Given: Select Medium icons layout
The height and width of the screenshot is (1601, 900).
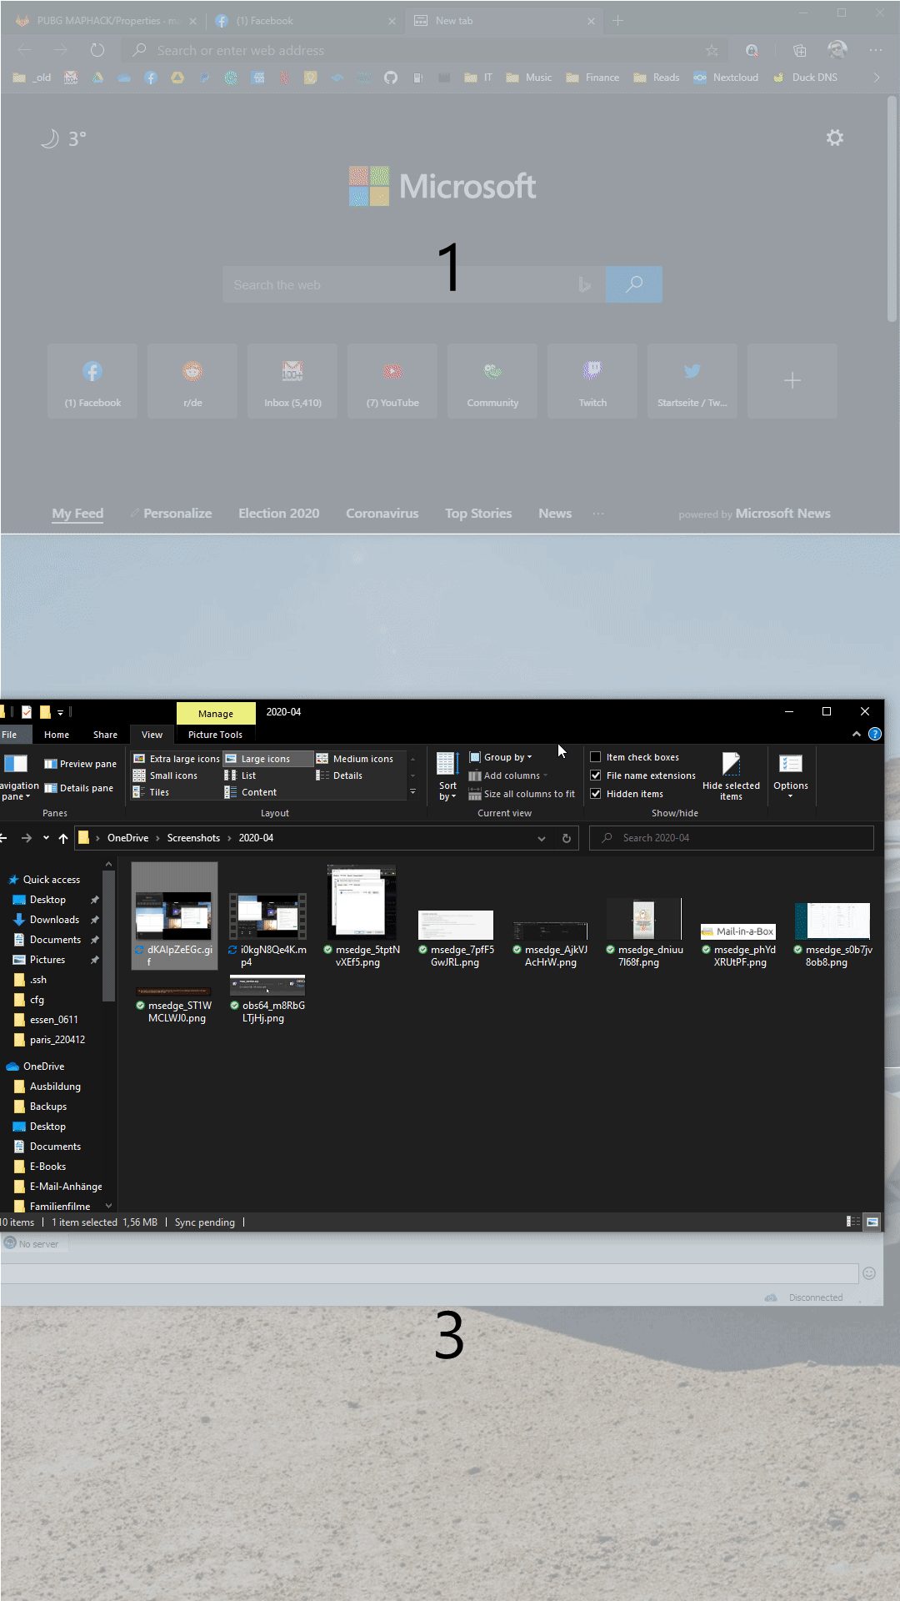Looking at the screenshot, I should coord(355,759).
